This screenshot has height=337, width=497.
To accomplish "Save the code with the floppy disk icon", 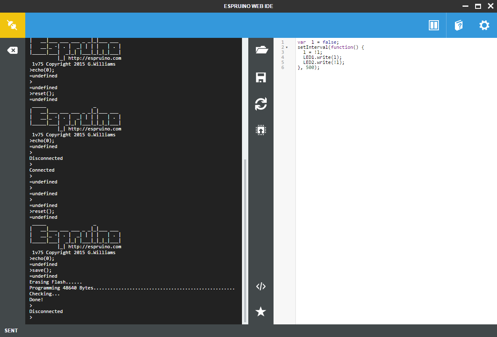I will point(261,77).
